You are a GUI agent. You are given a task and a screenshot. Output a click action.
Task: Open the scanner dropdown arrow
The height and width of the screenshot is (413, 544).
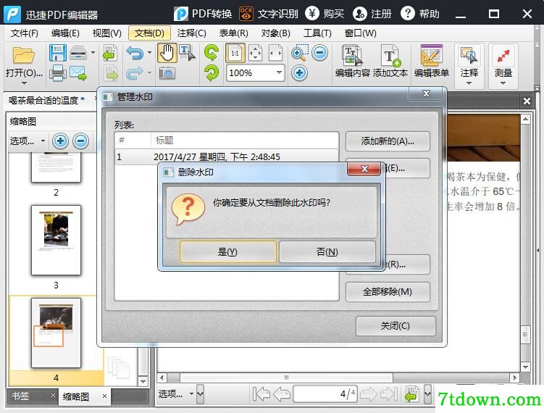pos(93,53)
